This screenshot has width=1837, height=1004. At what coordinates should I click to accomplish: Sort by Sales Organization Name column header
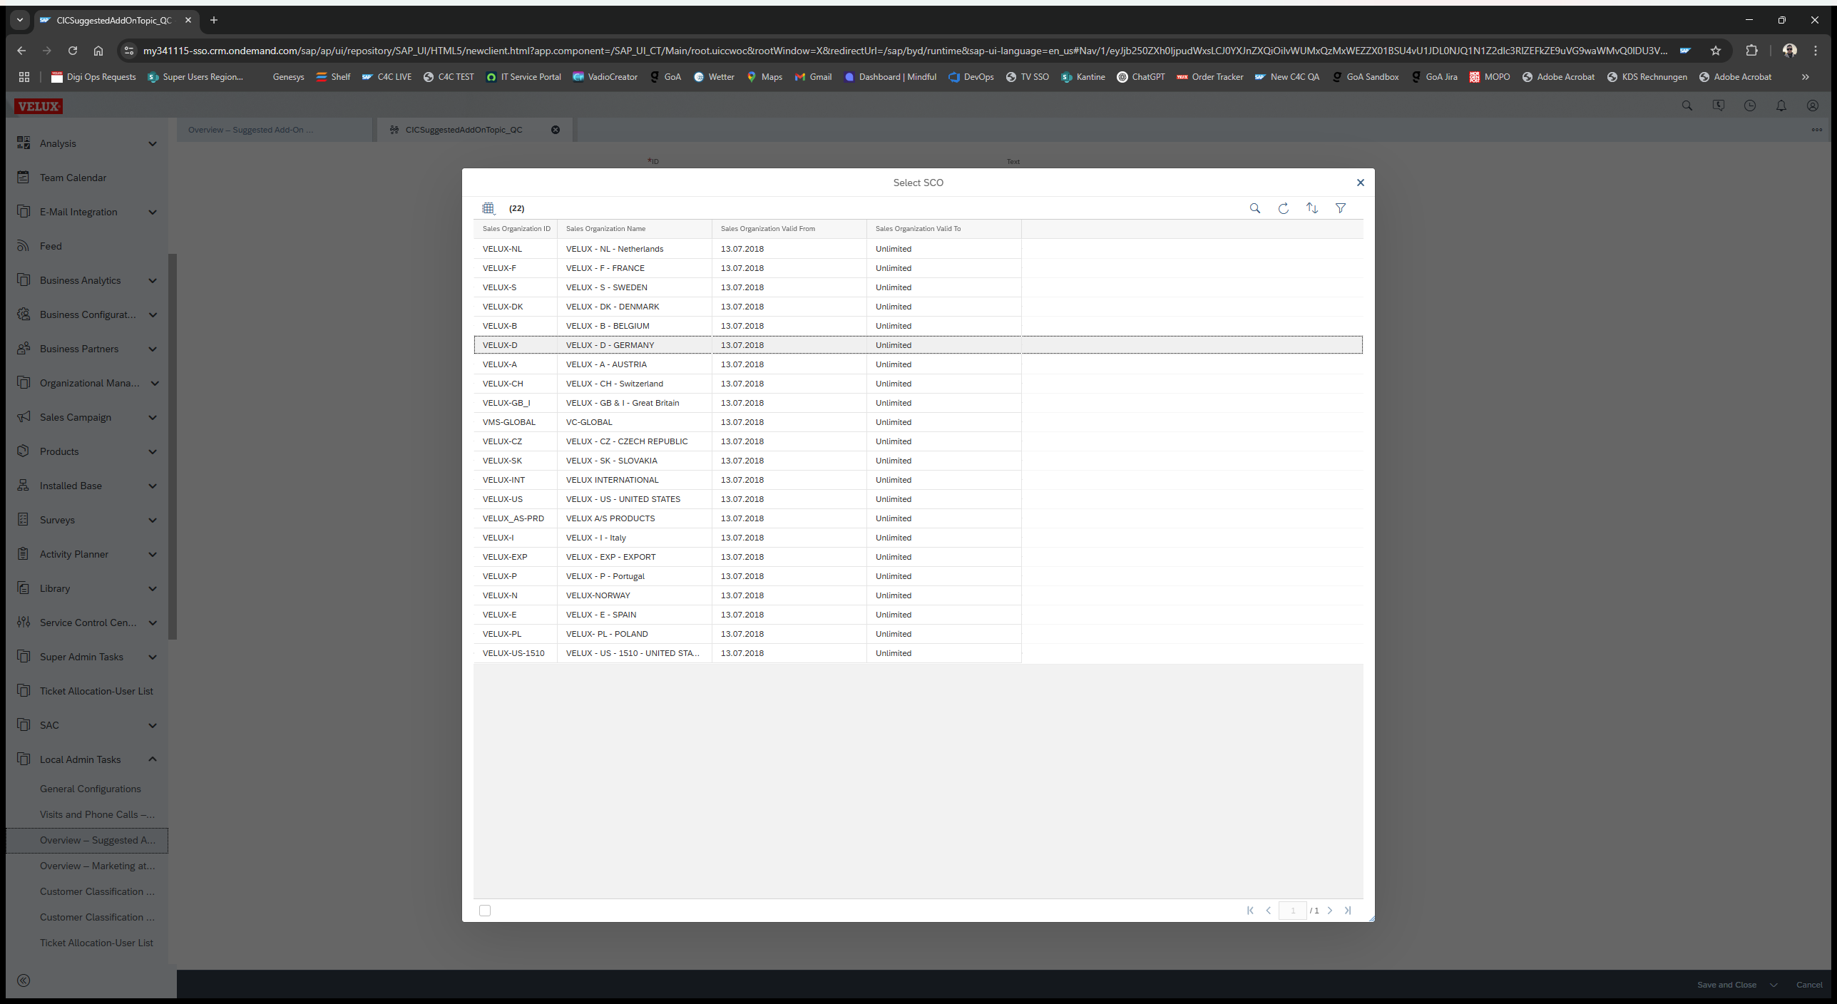[x=634, y=229]
